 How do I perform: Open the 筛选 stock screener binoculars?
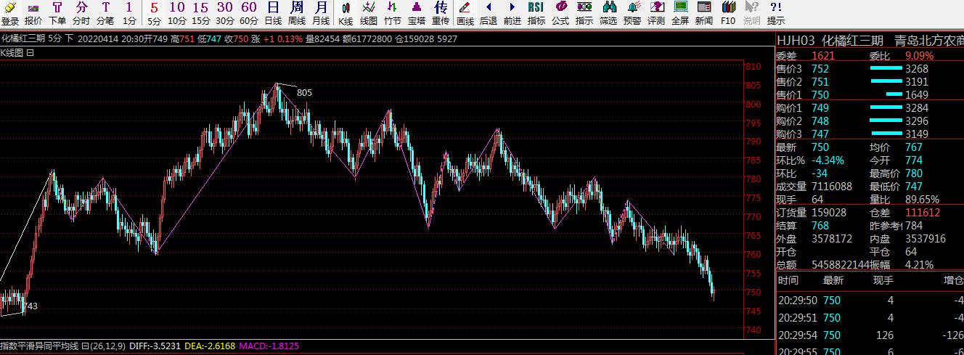[x=608, y=13]
